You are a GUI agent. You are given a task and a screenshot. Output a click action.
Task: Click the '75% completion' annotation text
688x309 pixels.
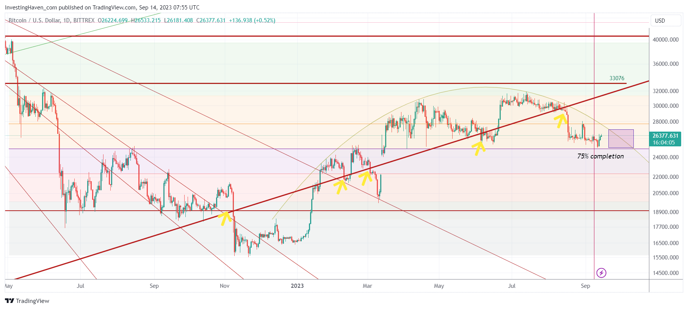coord(600,156)
